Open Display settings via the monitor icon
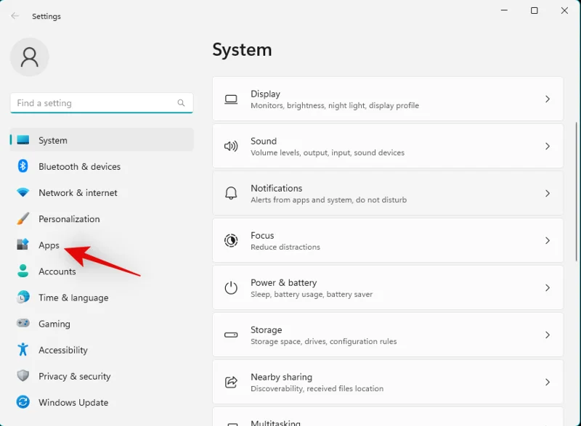This screenshot has height=426, width=581. click(232, 99)
